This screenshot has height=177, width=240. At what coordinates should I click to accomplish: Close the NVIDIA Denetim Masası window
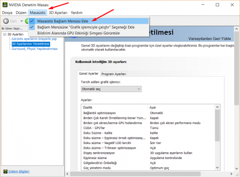tap(232, 5)
